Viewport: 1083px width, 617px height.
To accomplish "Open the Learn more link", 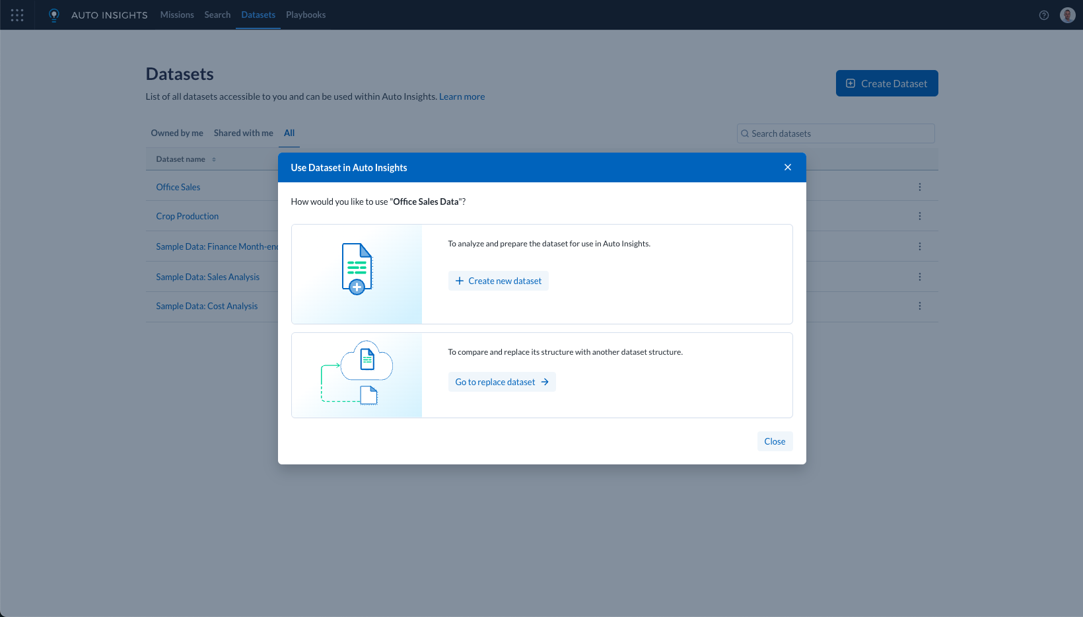I will point(462,96).
